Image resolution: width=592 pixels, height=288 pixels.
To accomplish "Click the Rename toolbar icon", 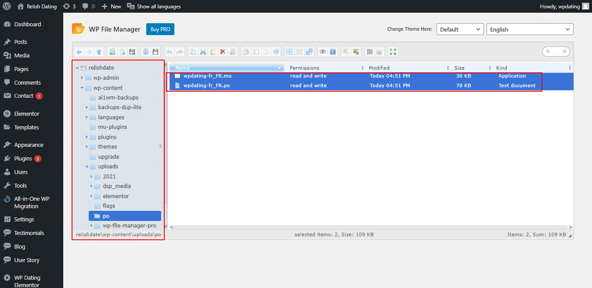I will click(x=256, y=52).
